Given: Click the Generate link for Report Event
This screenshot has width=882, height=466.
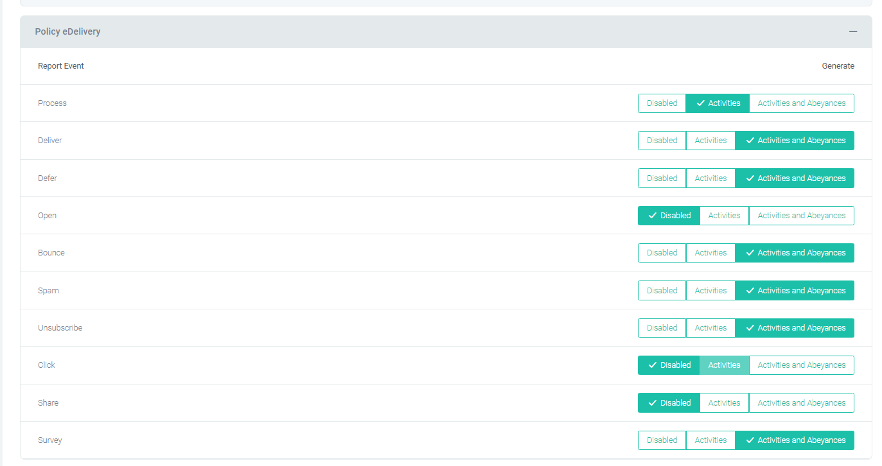Looking at the screenshot, I should 838,65.
